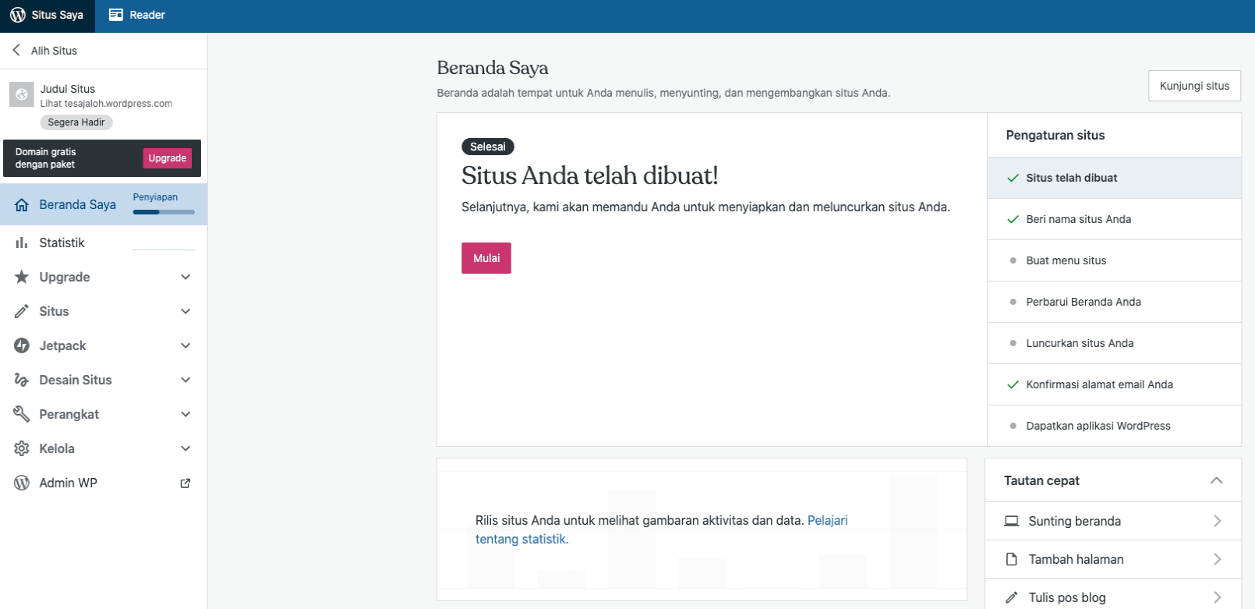Expand the Upgrade menu chevron

point(186,277)
